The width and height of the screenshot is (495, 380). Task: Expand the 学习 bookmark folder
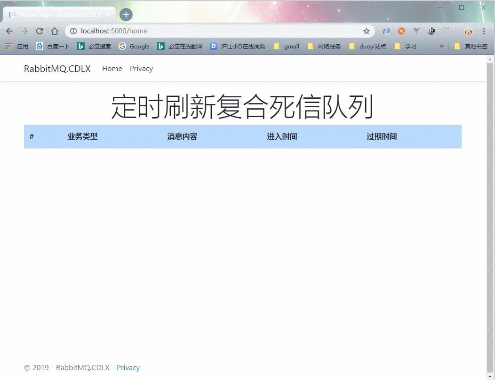406,47
